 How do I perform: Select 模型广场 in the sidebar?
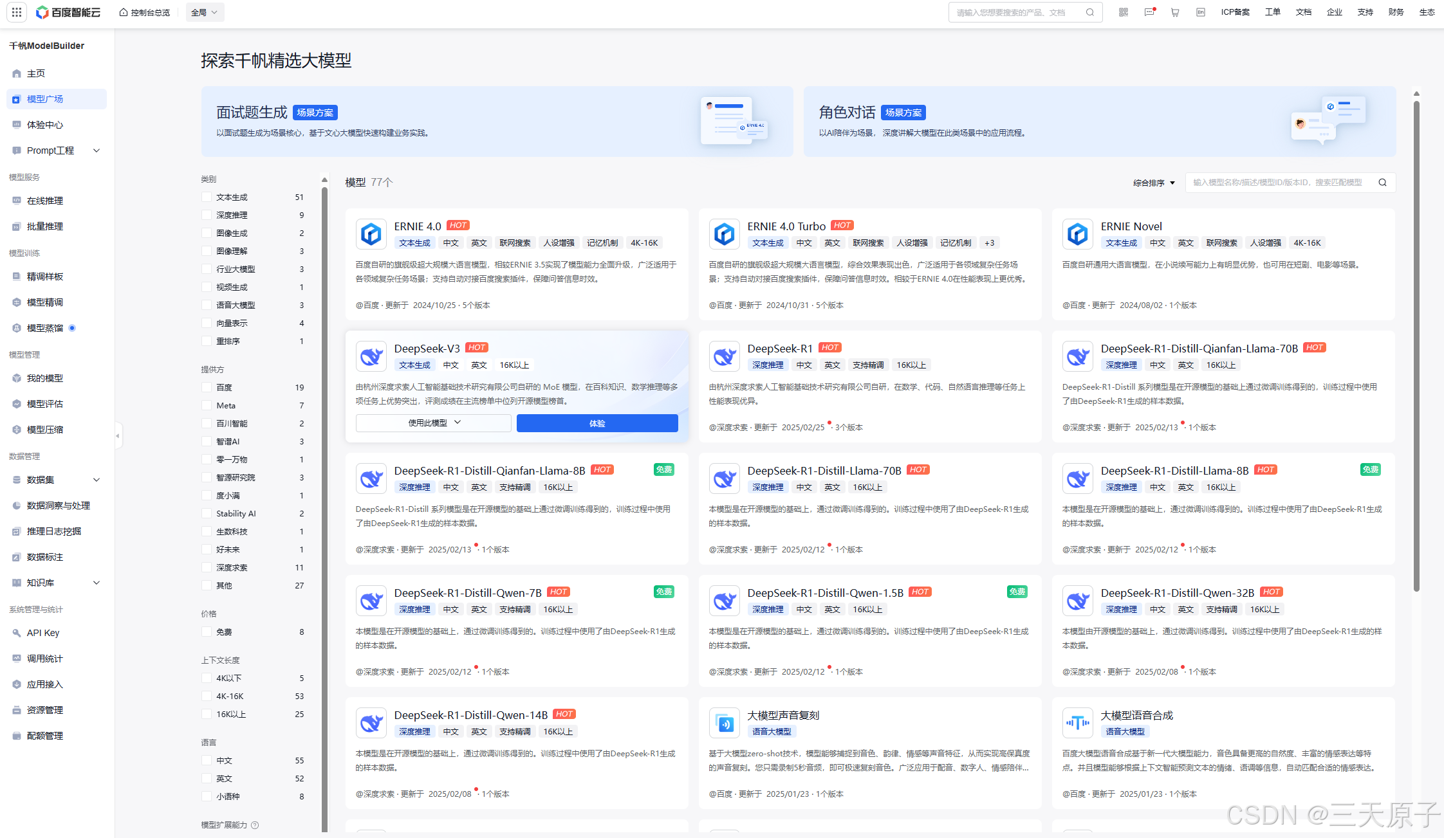point(57,99)
